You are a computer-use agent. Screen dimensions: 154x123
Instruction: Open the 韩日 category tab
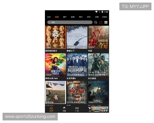[81, 17]
